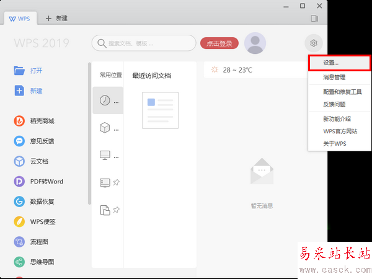The image size is (372, 279).
Task: Click the blue plus icon for 新建
Action: [x=19, y=91]
